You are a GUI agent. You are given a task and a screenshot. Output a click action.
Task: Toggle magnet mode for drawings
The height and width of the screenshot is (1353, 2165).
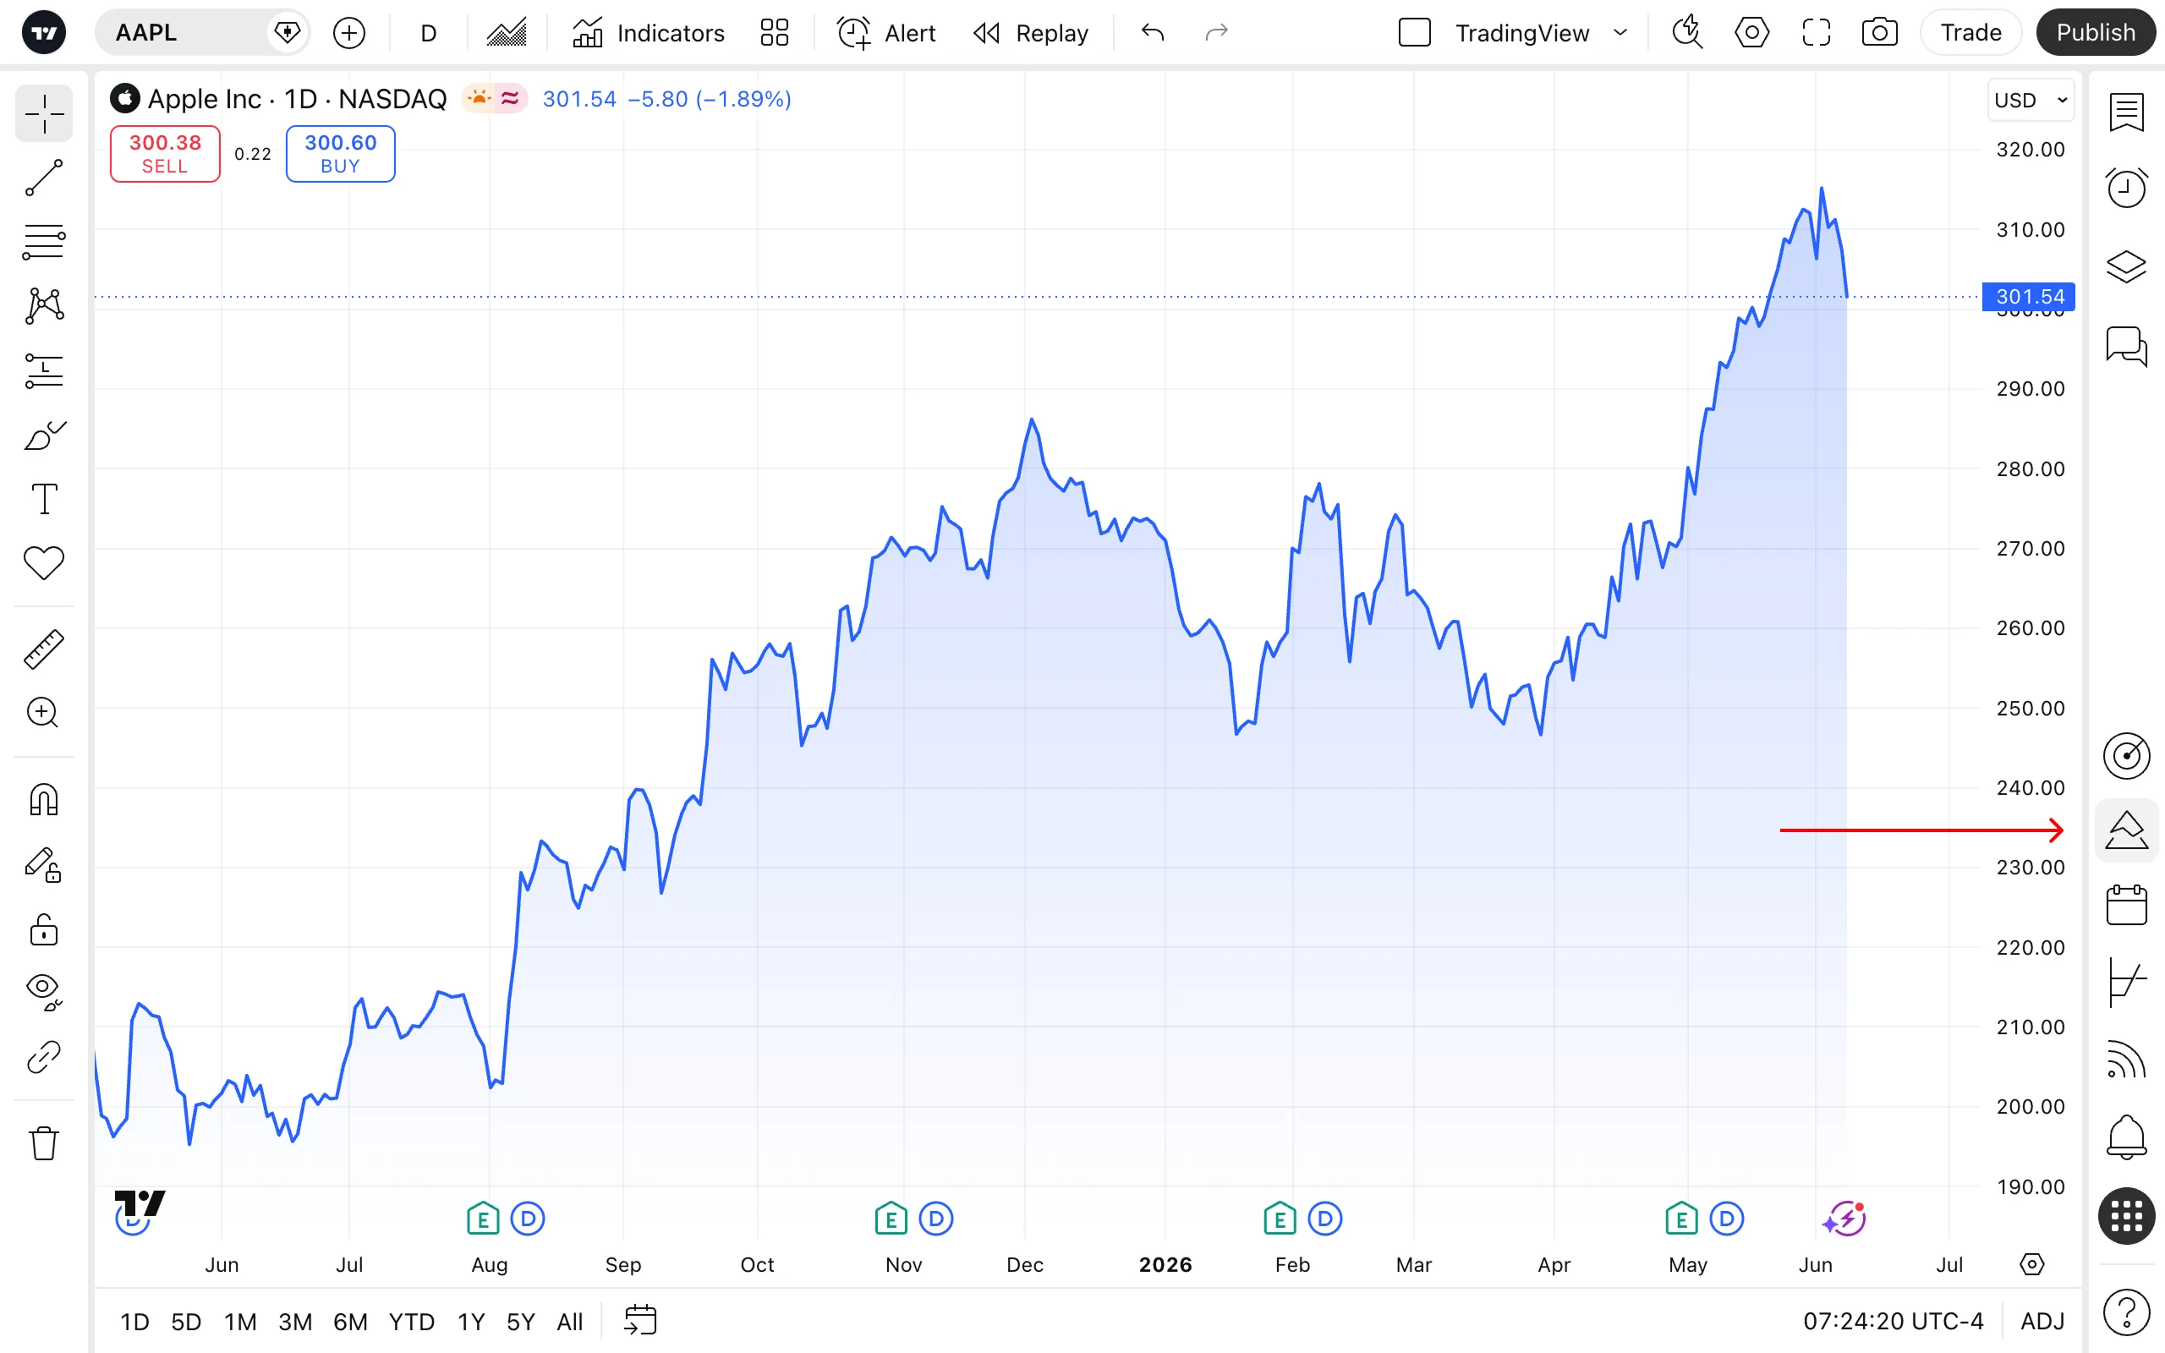(x=44, y=800)
